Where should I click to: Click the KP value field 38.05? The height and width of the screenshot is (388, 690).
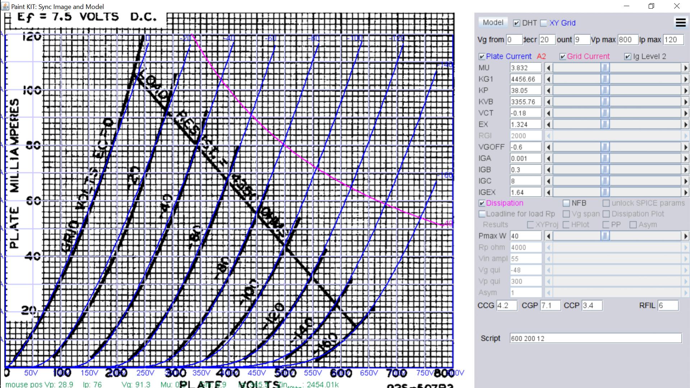[526, 90]
